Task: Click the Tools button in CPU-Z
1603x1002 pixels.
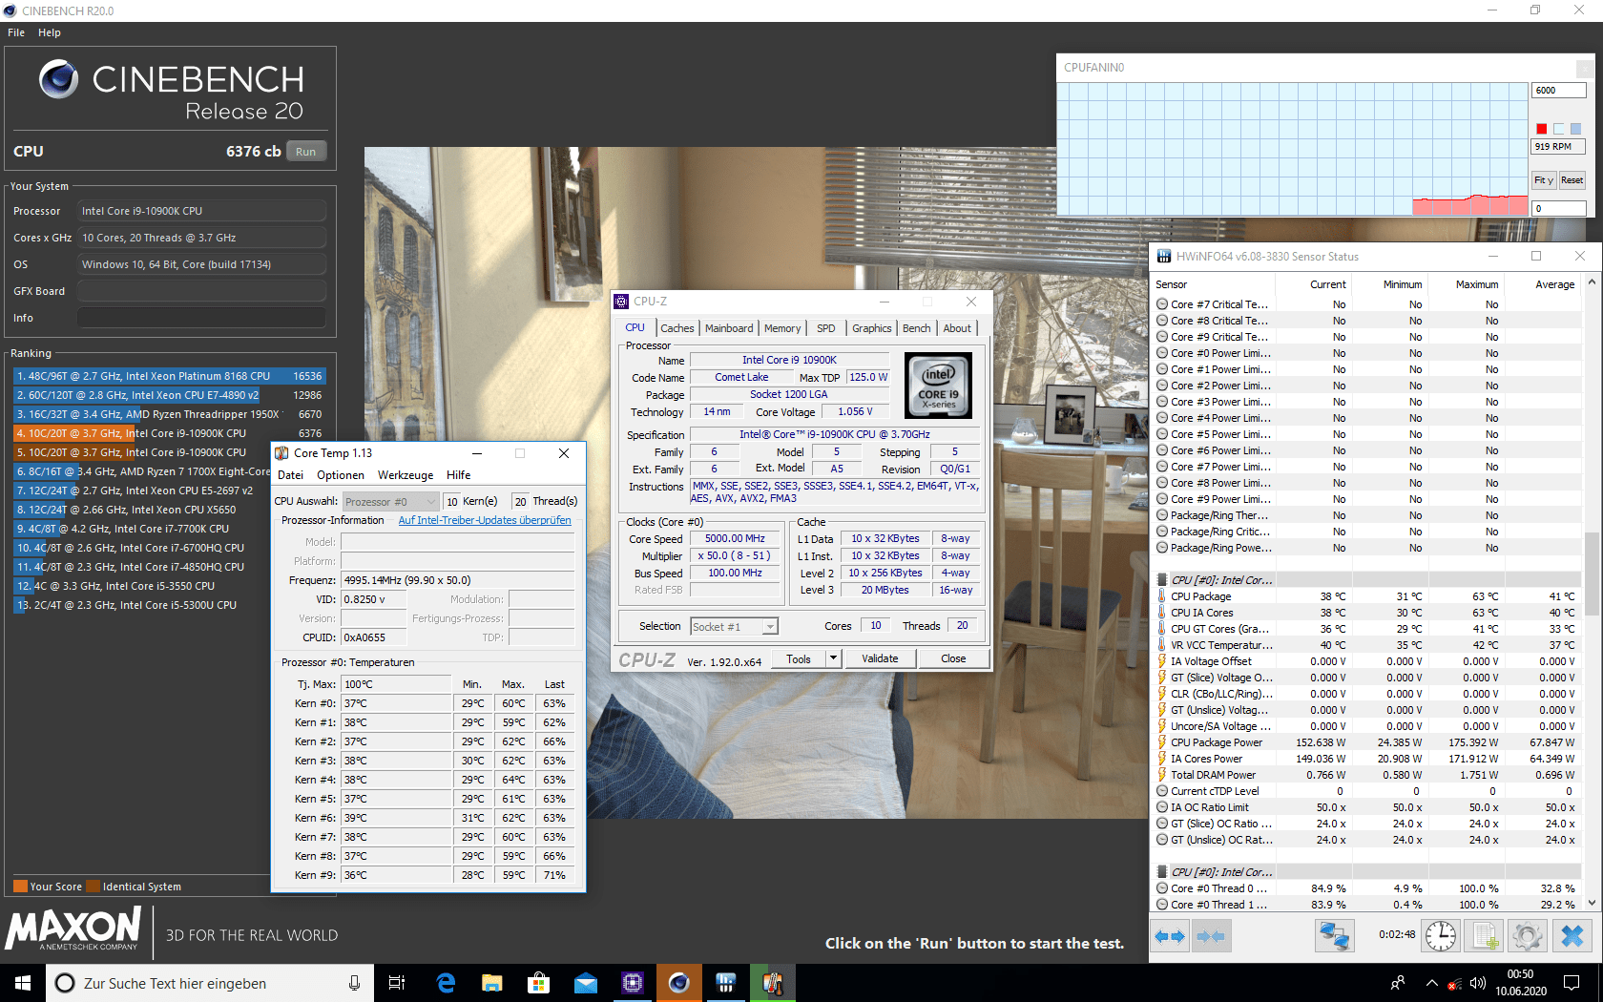Action: [799, 658]
